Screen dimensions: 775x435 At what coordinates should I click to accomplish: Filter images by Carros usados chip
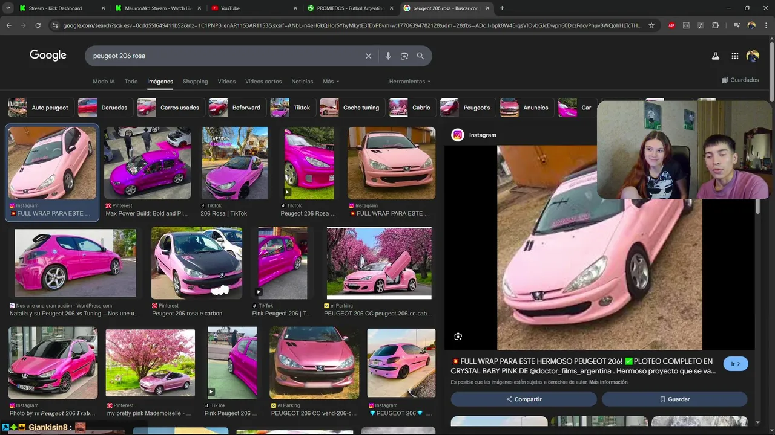[171, 108]
